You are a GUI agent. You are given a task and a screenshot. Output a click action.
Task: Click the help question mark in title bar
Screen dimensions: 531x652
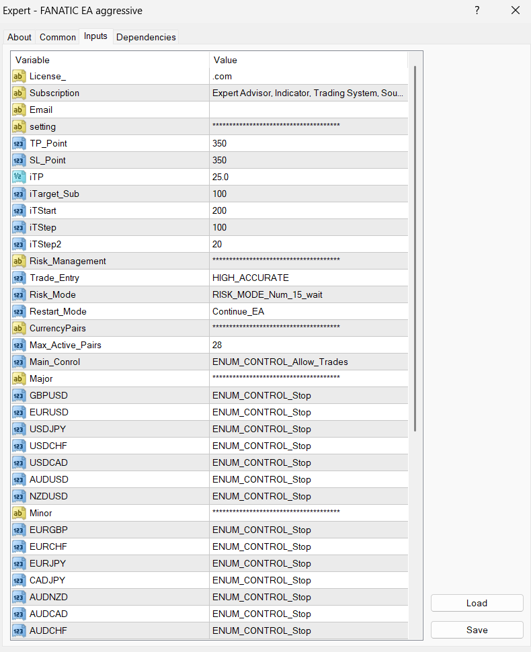(477, 11)
